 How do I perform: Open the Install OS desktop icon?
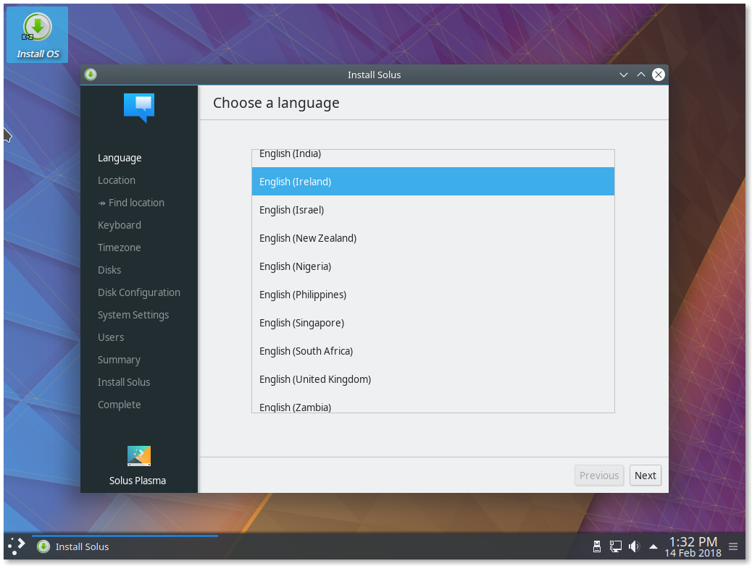point(38,35)
